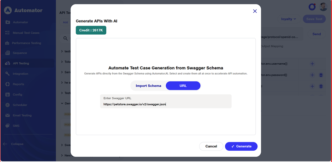Image resolution: width=332 pixels, height=162 pixels.
Task: Select the Import Schema option
Action: coord(148,86)
